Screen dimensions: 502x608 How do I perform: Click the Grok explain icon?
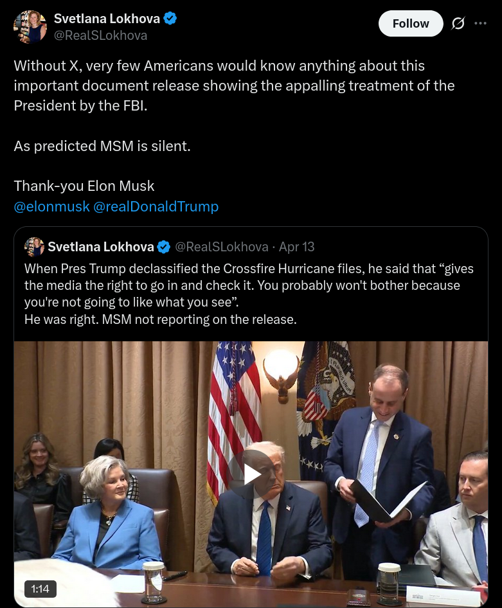click(458, 24)
